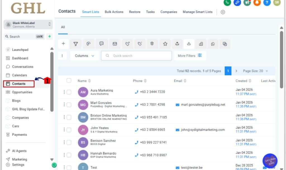
Task: Open the orange notifications bell icon
Action: click(x=257, y=2)
